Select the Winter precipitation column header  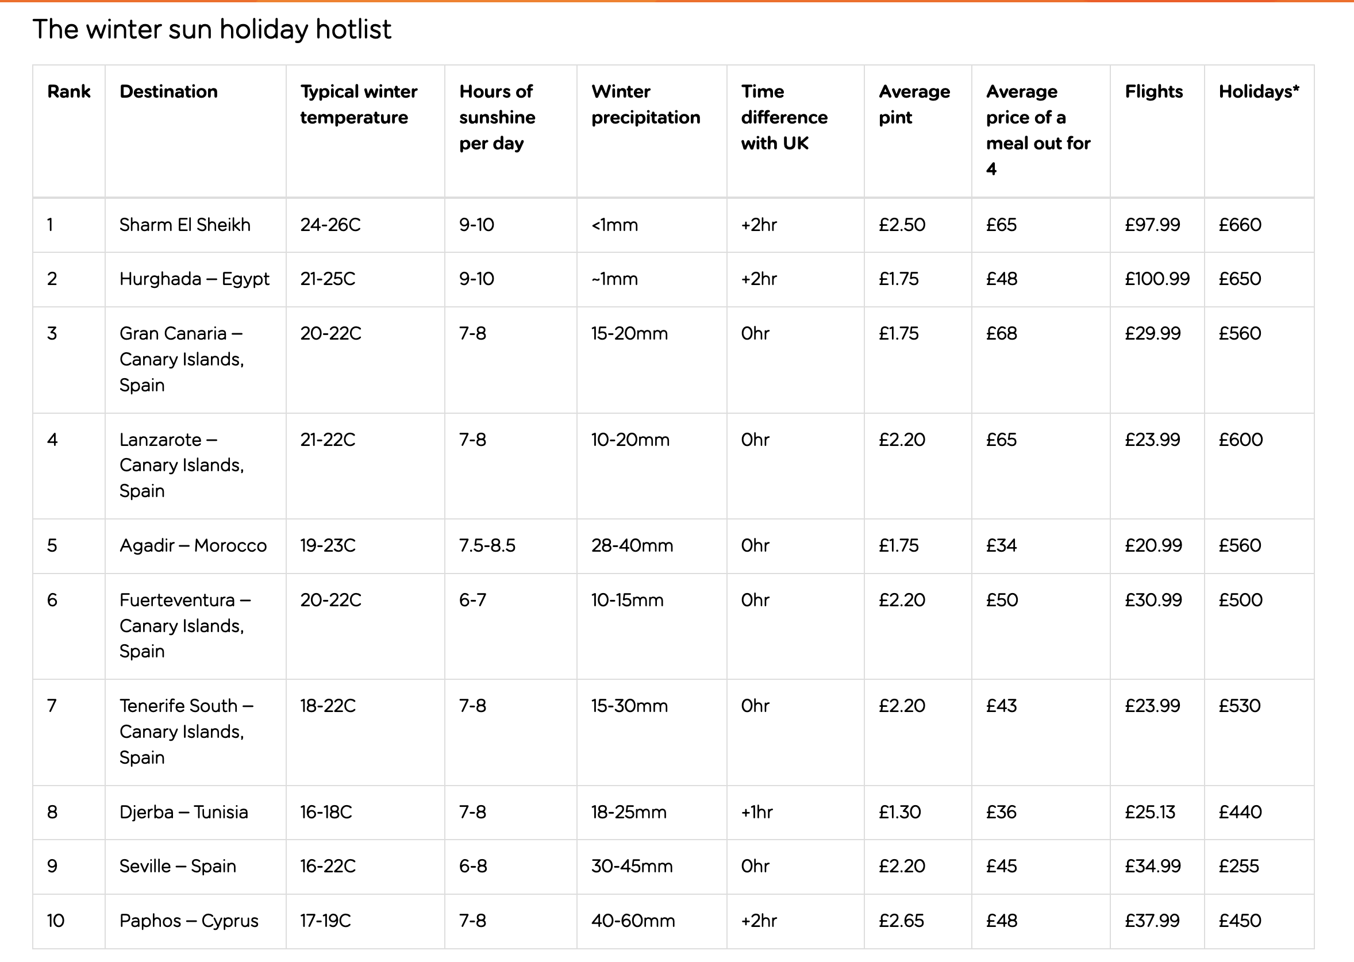pos(645,104)
